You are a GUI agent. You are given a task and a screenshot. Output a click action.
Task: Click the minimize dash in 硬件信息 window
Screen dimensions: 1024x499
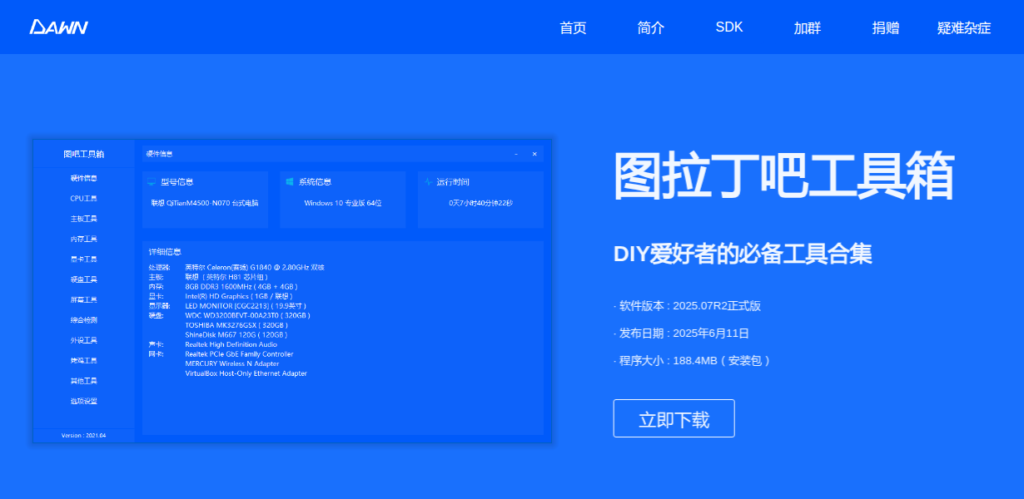[516, 154]
